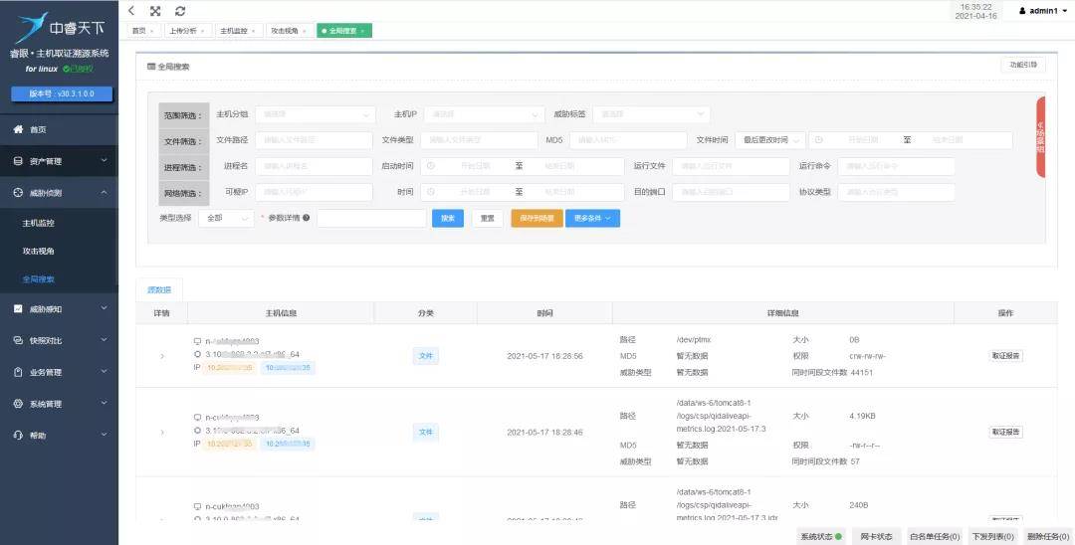Click the blue 搜索 button
Image resolution: width=1075 pixels, height=545 pixels.
point(448,219)
